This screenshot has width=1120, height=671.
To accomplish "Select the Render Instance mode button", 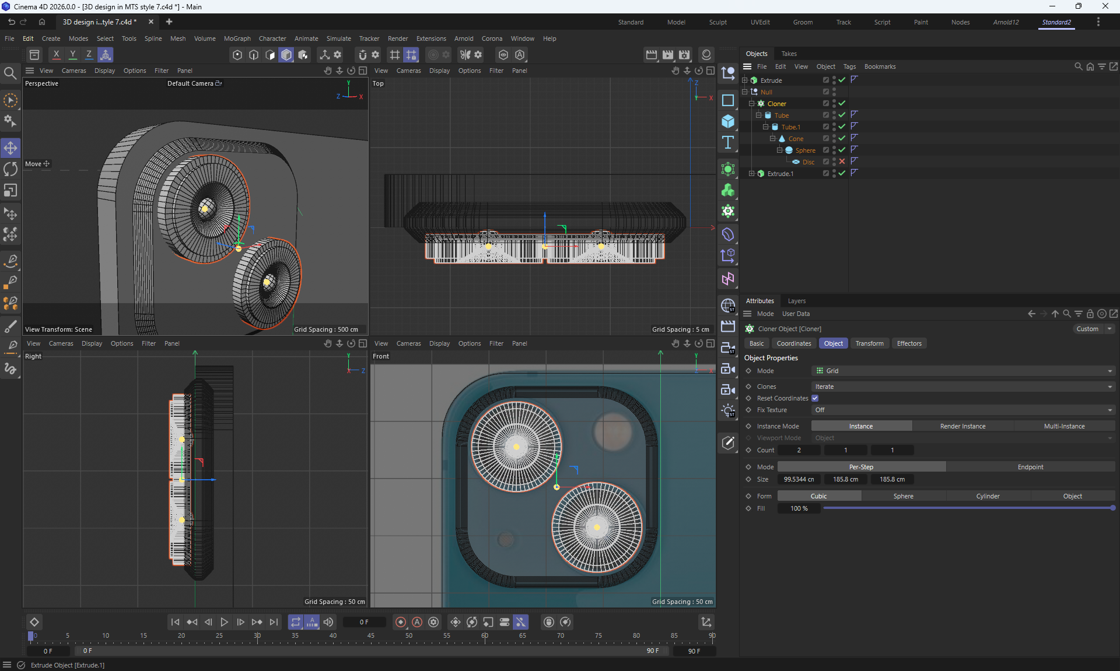I will pos(963,426).
